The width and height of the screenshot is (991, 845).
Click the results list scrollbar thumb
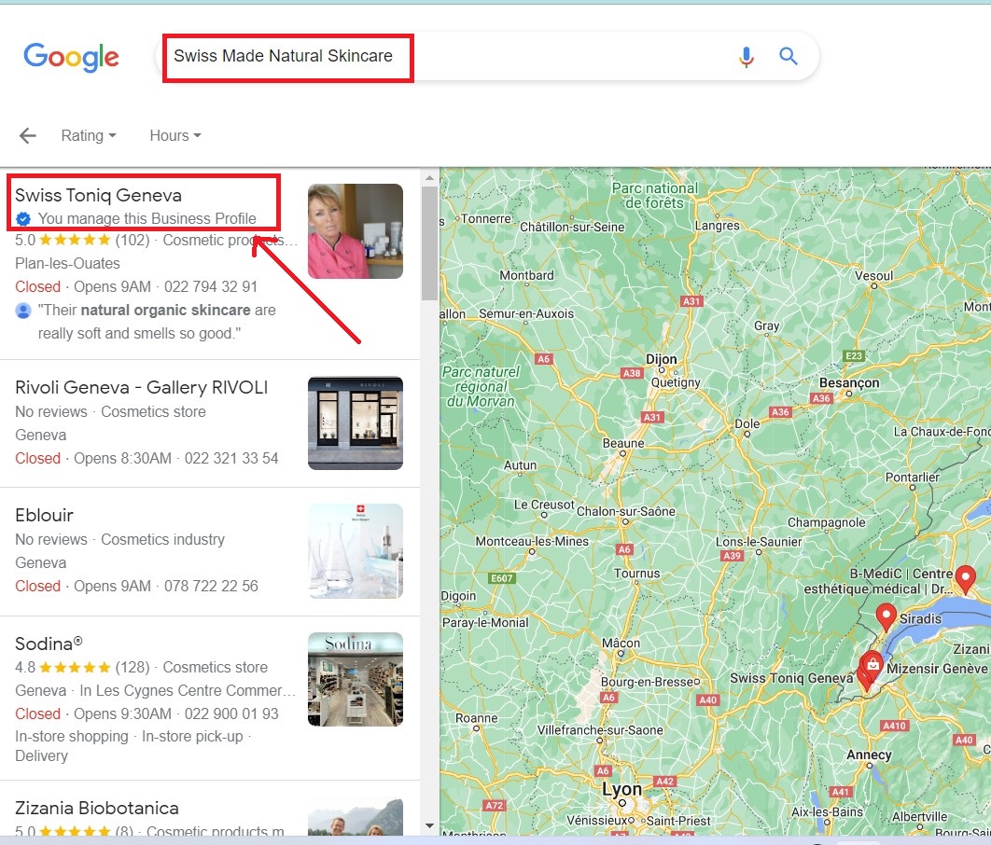point(430,243)
